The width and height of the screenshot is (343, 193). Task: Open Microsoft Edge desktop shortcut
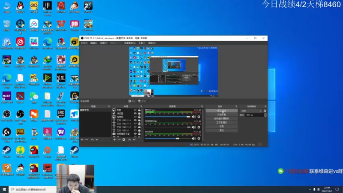point(7,81)
